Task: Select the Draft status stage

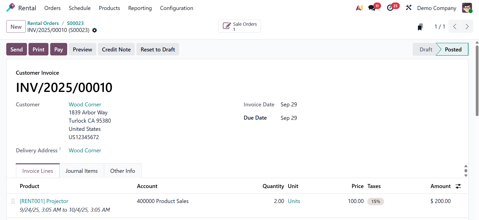Action: [426, 49]
